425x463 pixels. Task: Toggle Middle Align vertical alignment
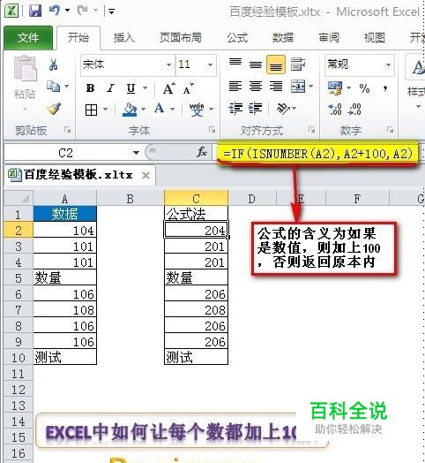point(255,65)
